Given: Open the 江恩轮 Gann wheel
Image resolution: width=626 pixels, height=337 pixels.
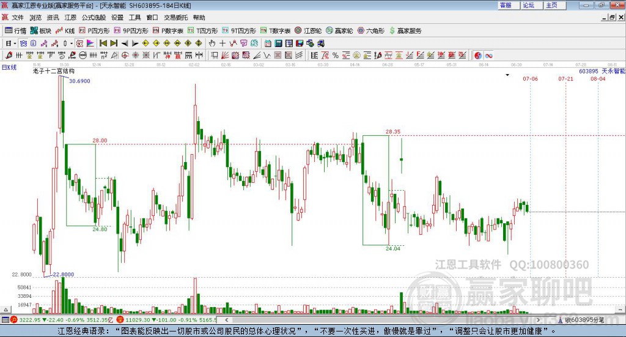Looking at the screenshot, I should tap(308, 31).
